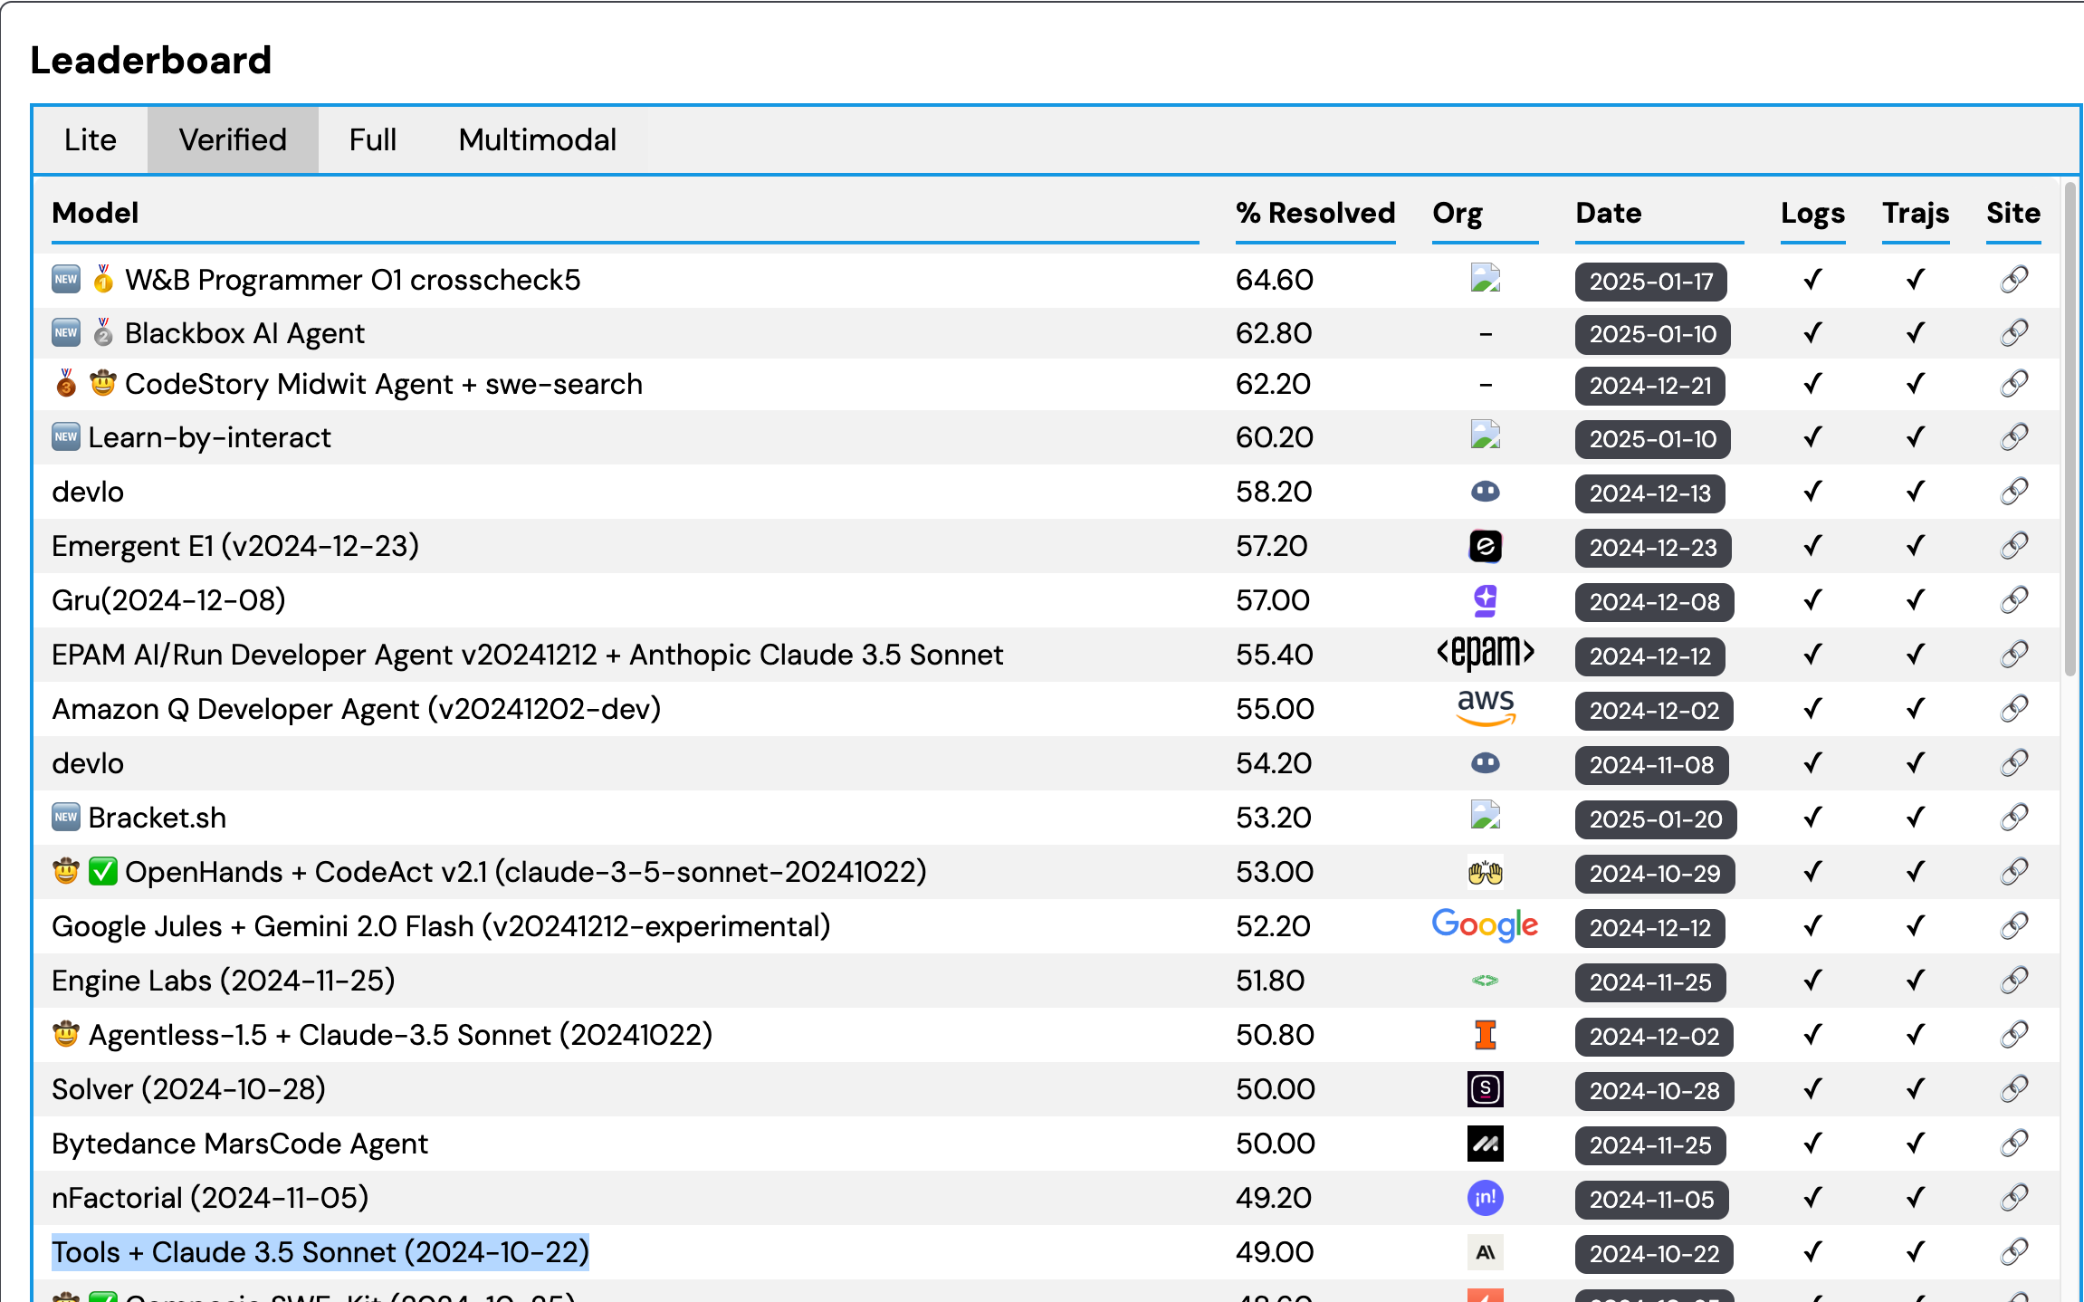Open site link for Amazon Q Developer Agent
This screenshot has width=2084, height=1302.
click(2013, 709)
